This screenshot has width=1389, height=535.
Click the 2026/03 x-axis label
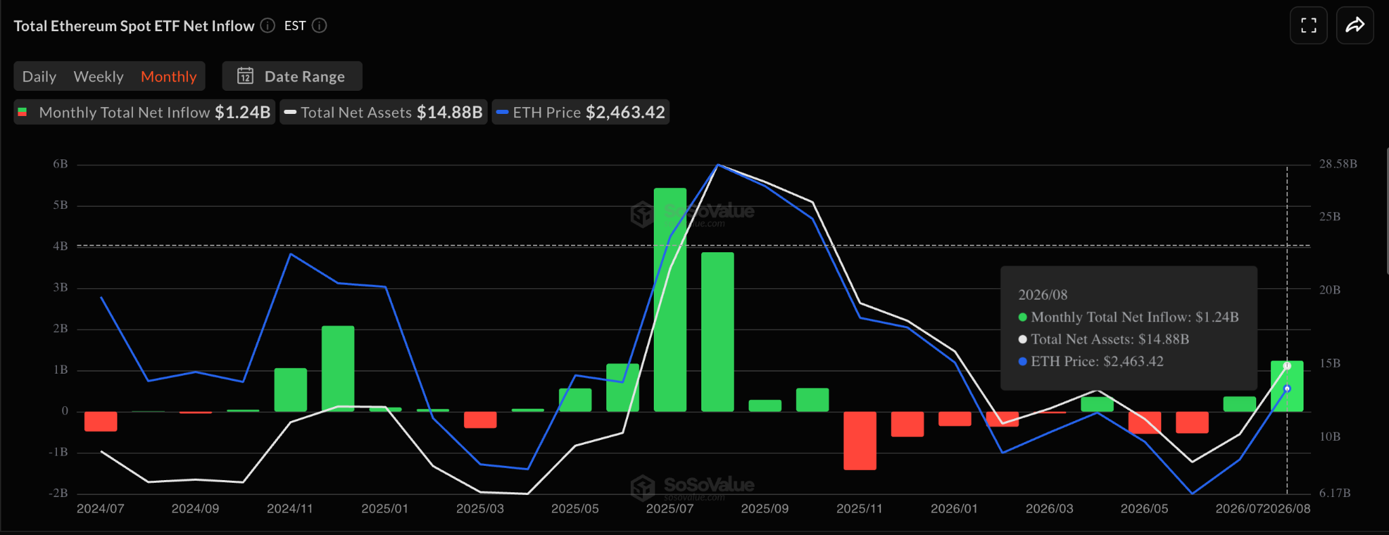[1049, 509]
